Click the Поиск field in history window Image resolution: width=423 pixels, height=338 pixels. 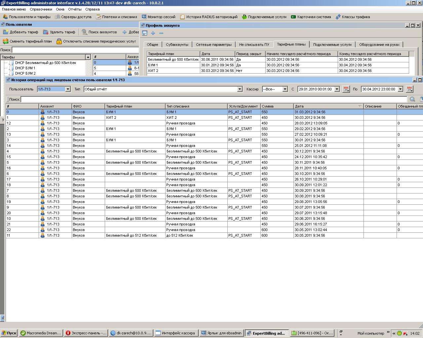click(213, 99)
